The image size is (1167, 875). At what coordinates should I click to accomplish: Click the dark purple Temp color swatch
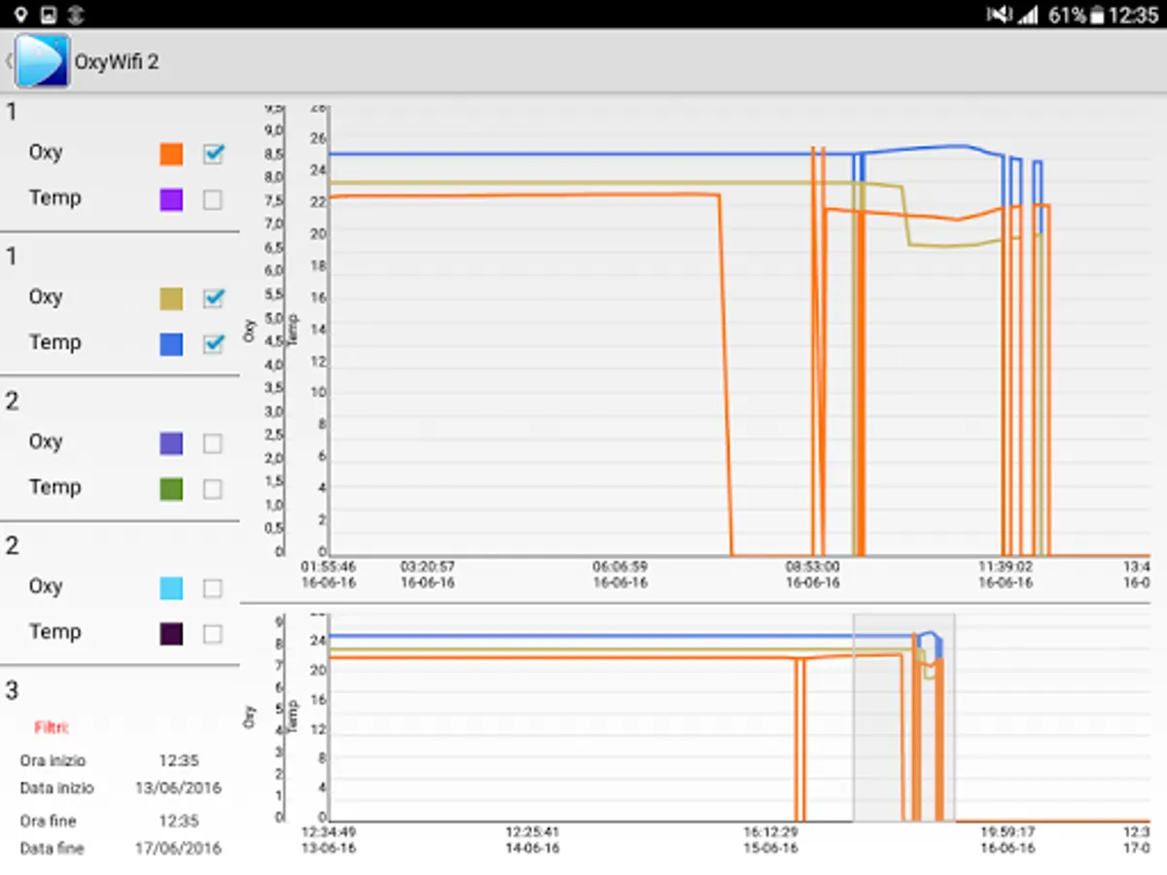click(171, 634)
